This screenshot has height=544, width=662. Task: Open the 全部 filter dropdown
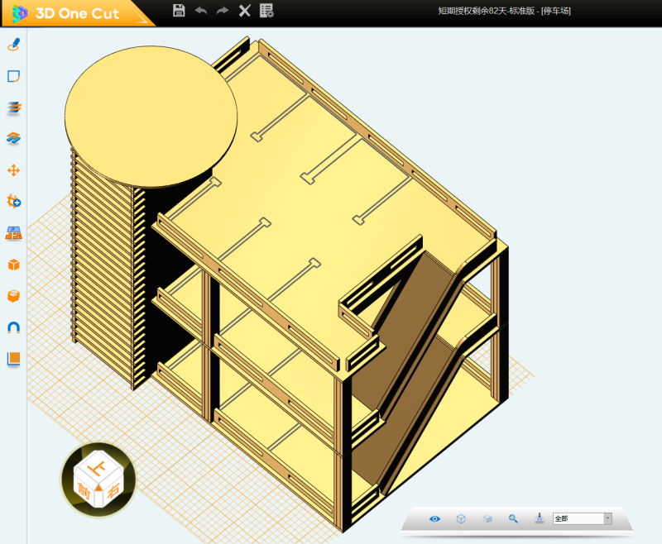pyautogui.click(x=583, y=518)
